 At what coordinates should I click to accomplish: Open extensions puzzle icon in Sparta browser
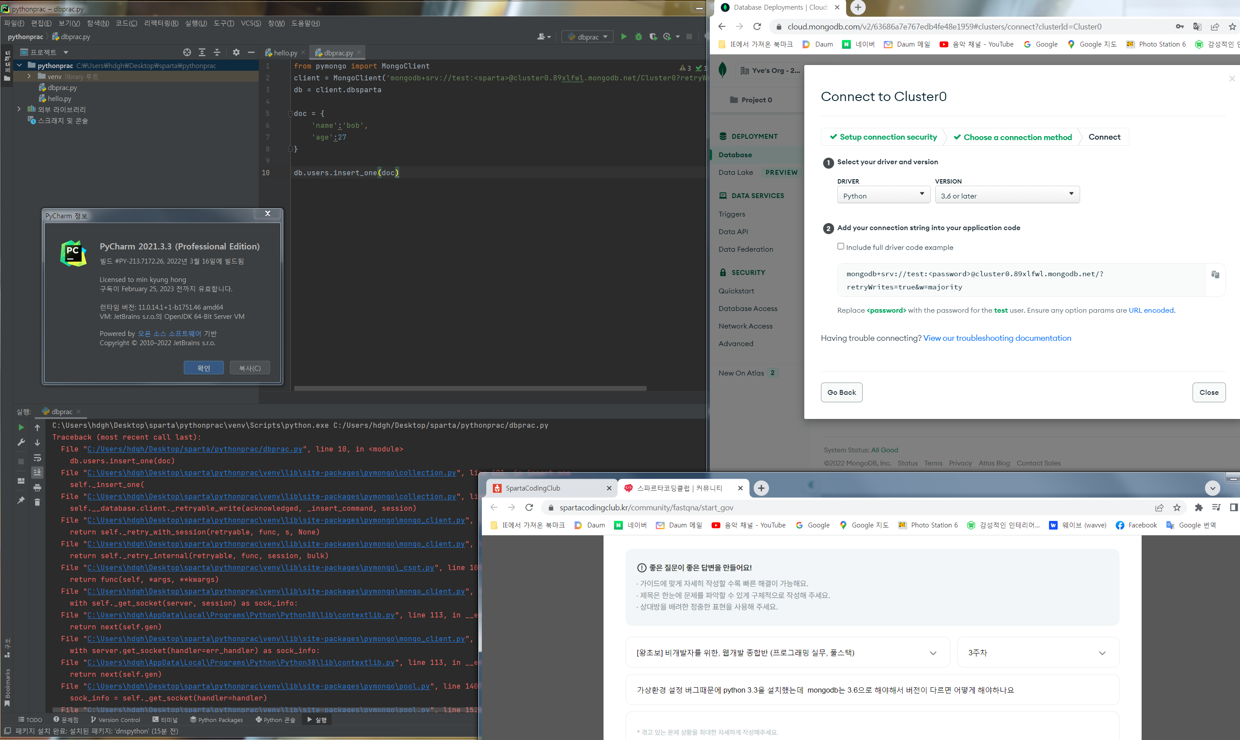pos(1199,508)
